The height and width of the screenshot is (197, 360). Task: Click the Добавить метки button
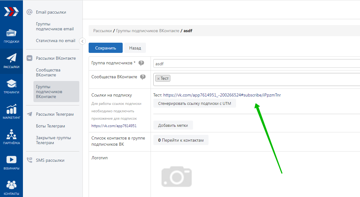click(173, 125)
